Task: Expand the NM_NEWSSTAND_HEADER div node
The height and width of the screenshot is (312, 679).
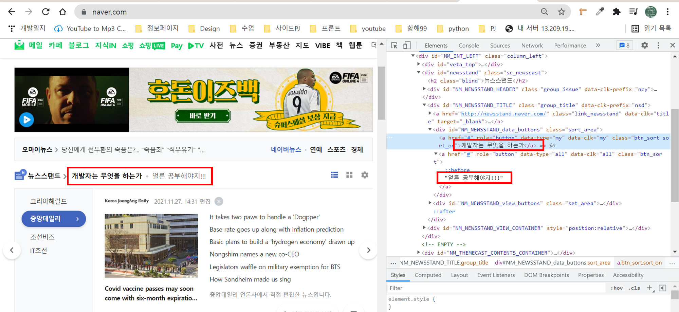Action: pyautogui.click(x=424, y=89)
